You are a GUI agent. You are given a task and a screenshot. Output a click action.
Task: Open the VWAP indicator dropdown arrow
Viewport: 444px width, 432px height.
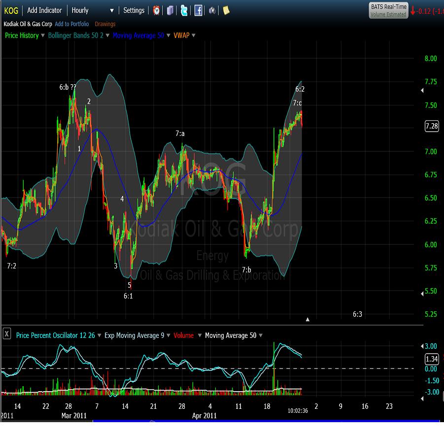(194, 35)
